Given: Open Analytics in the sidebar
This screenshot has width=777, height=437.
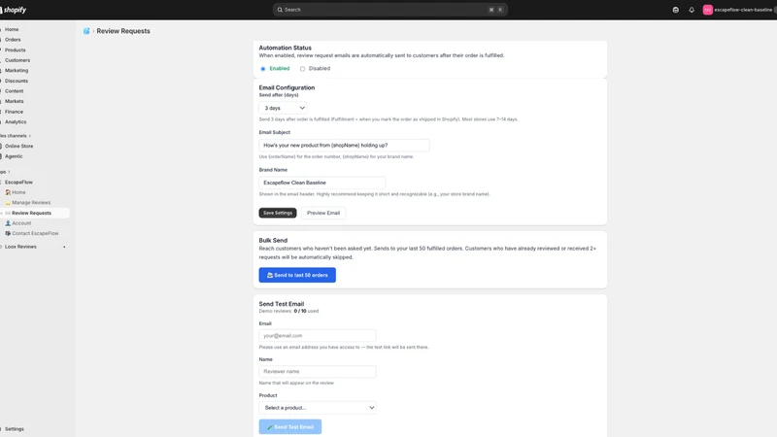Looking at the screenshot, I should click(x=16, y=122).
